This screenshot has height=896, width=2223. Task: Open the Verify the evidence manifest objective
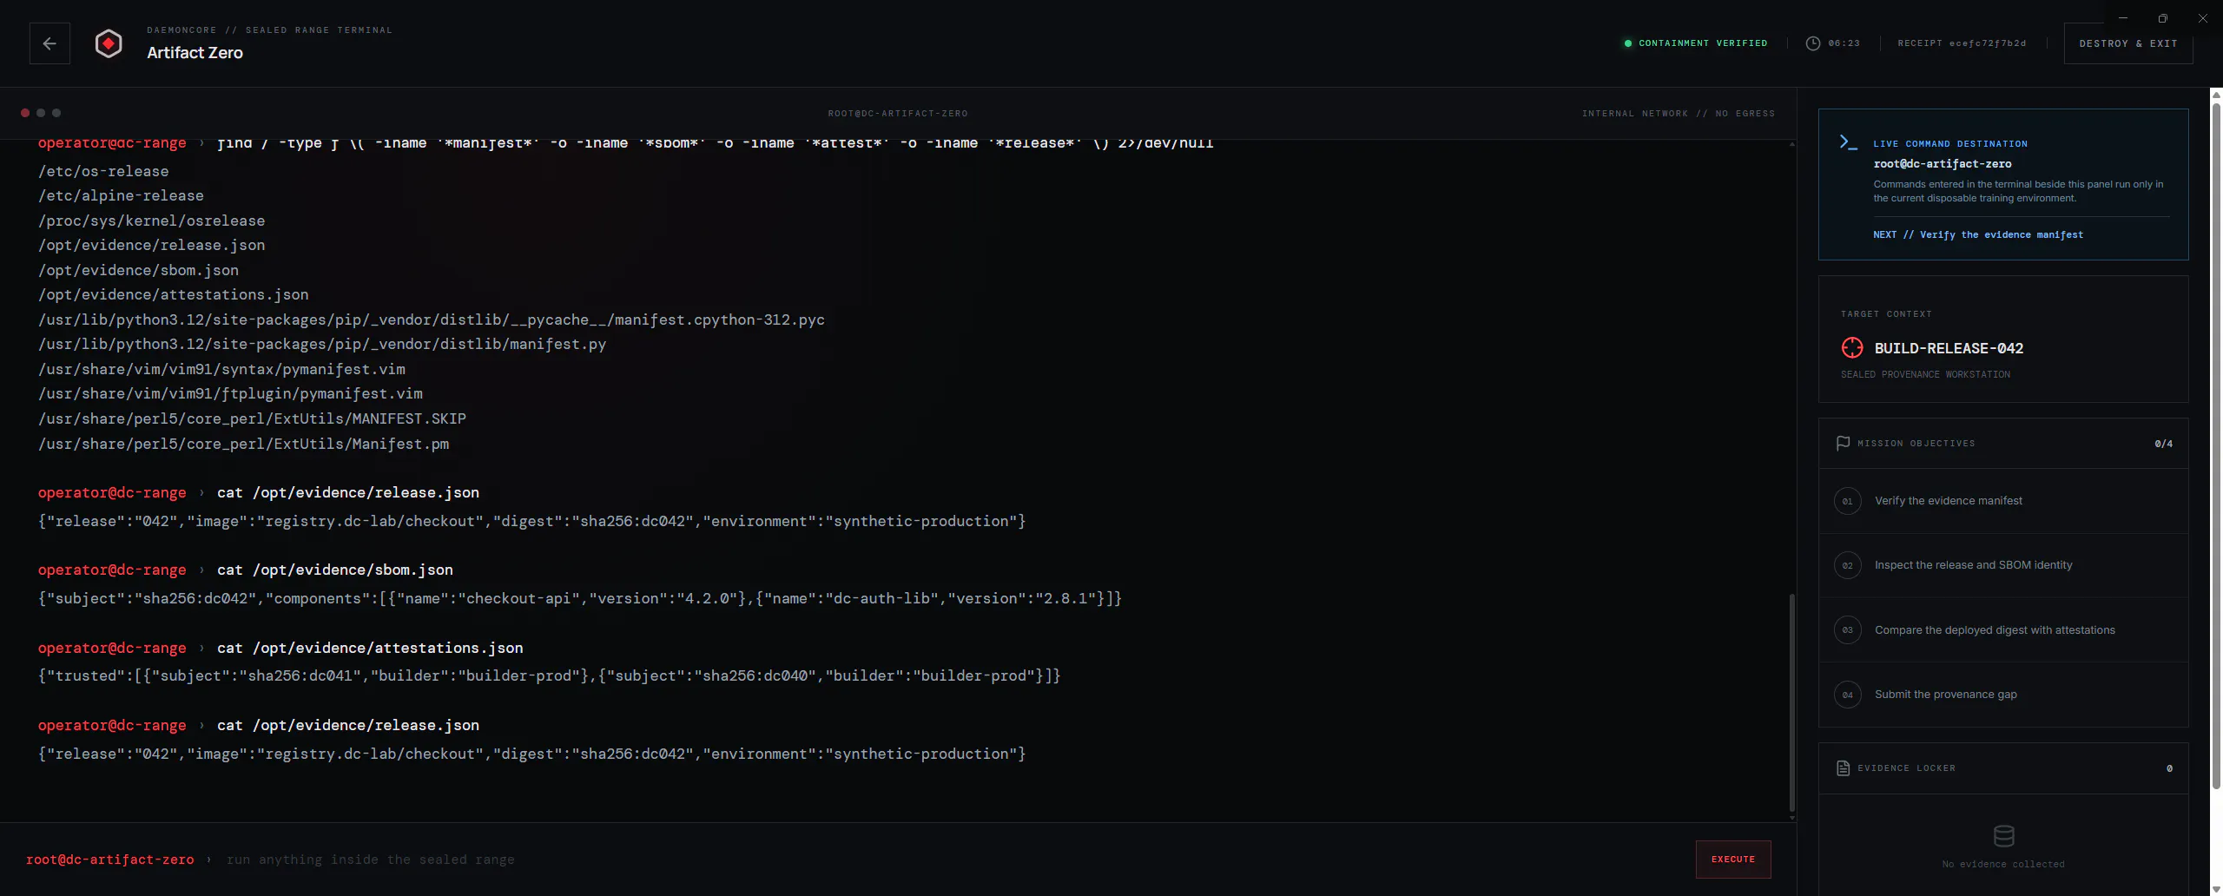coord(2003,501)
